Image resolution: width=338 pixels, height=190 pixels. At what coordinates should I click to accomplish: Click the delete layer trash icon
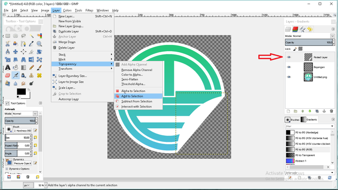[x=331, y=111]
